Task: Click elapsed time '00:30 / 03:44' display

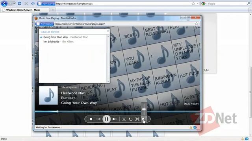Action: (191, 104)
